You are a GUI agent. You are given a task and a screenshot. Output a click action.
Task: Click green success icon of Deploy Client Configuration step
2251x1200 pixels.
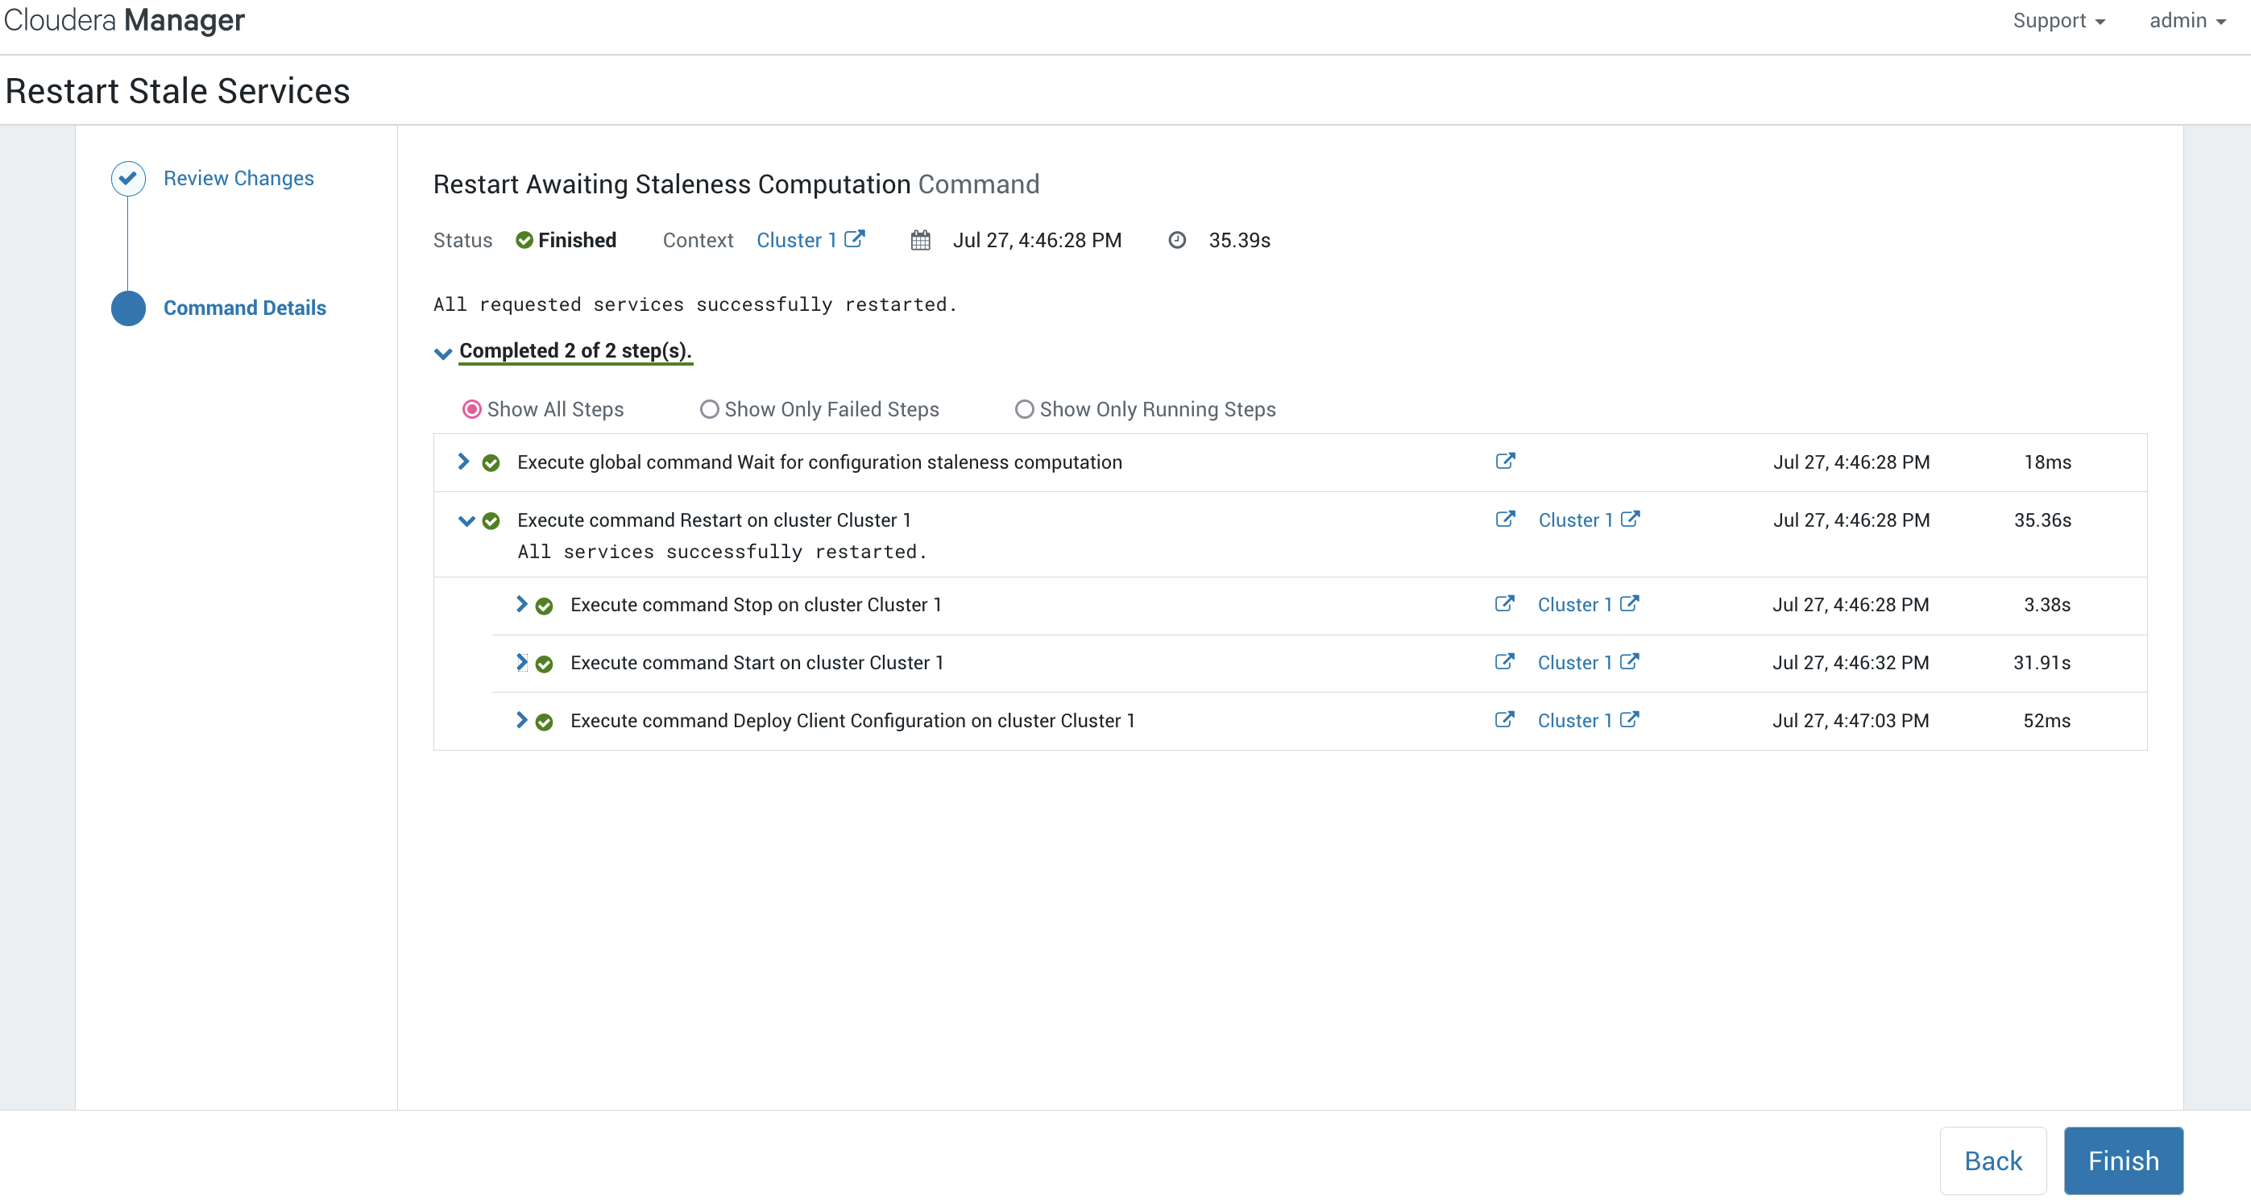coord(544,722)
